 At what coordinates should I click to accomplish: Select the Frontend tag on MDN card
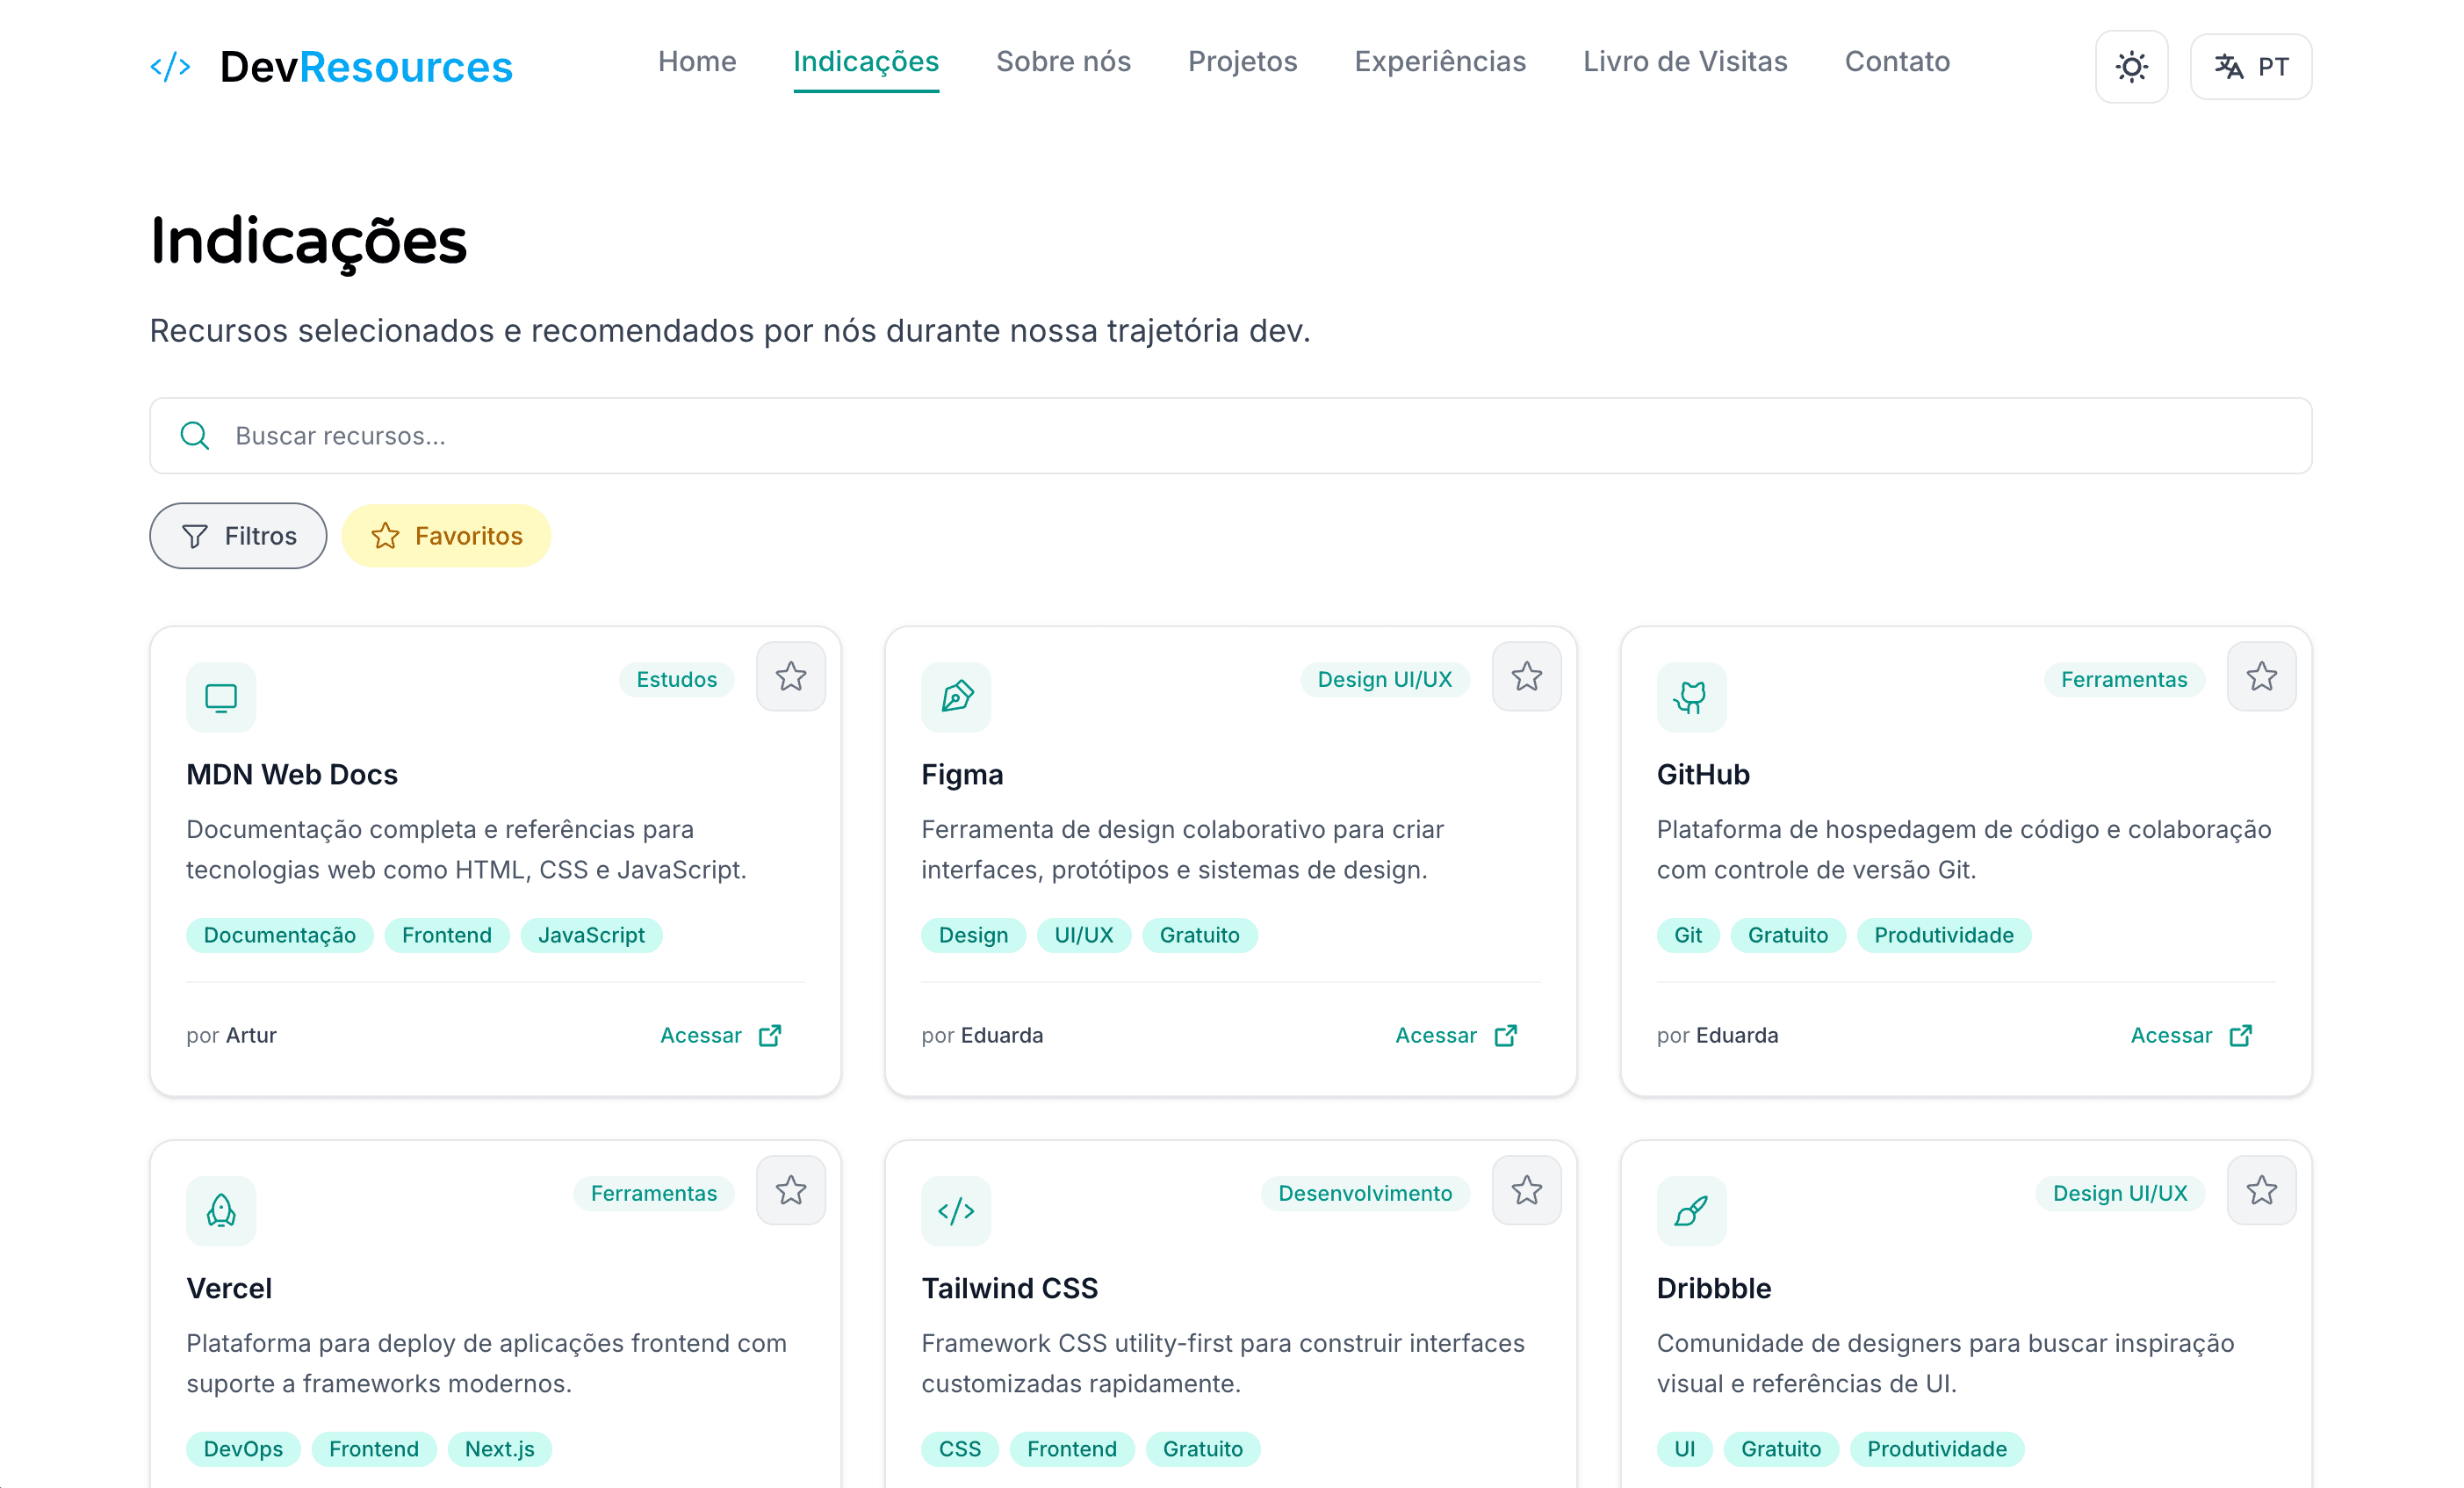(447, 936)
